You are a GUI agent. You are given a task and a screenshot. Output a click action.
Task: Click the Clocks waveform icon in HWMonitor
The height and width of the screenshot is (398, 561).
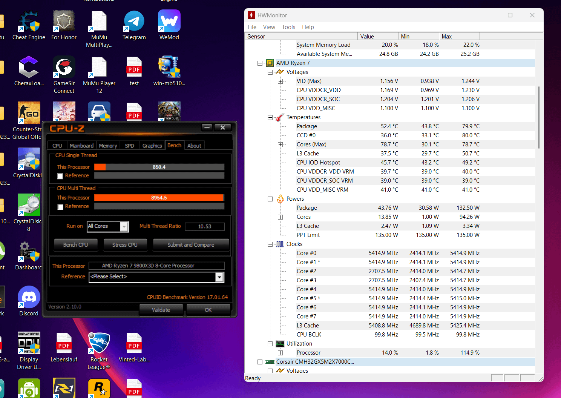(280, 244)
